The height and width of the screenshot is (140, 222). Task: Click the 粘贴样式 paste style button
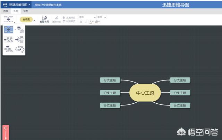[x=69, y=21]
